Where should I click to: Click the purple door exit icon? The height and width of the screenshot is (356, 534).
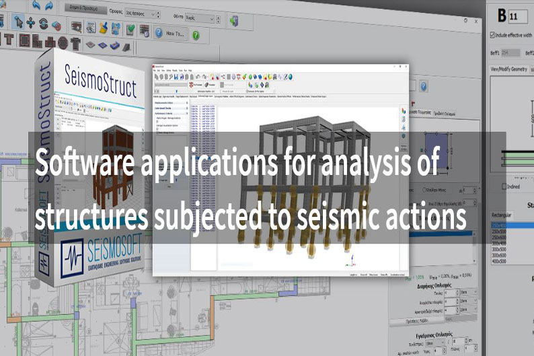233,21
